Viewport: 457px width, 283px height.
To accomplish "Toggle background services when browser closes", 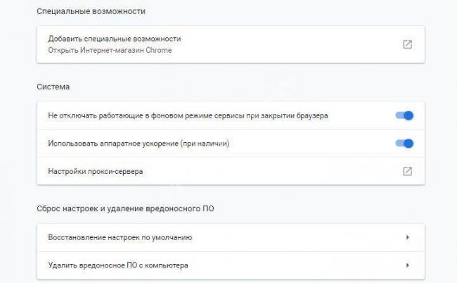I will pos(404,115).
